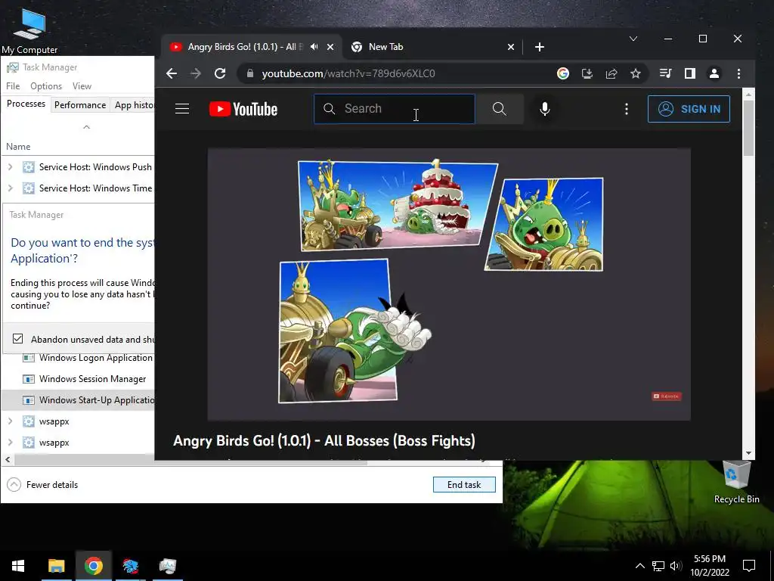Select Windows Start-Up Application process
Viewport: 774px width, 581px height.
[79, 400]
